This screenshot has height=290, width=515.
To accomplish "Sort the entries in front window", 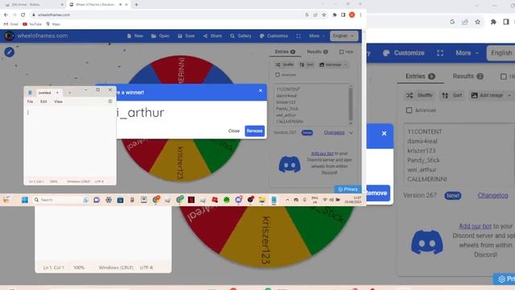I will (307, 64).
